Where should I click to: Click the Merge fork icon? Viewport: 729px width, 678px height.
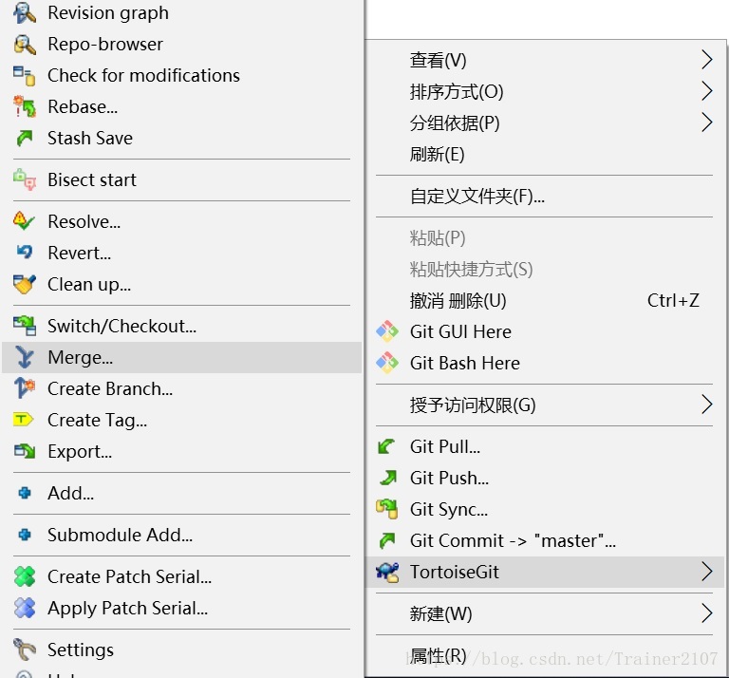24,357
